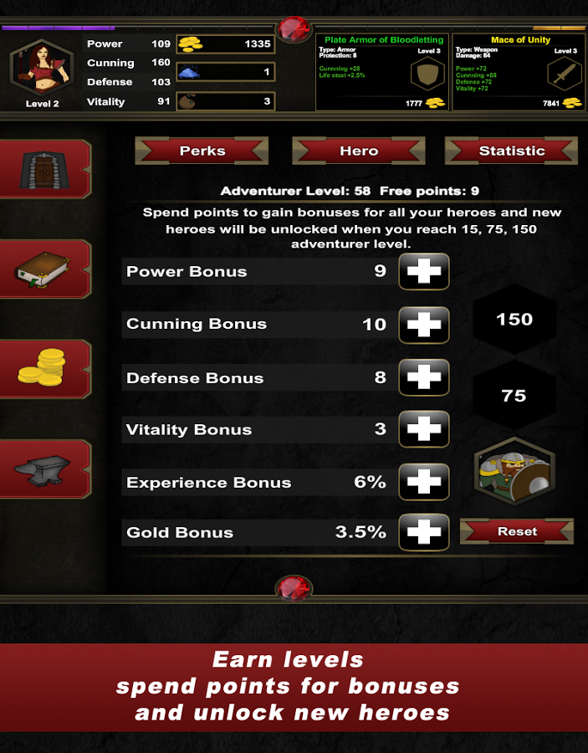Viewport: 588px width, 753px height.
Task: Select the dwarf hero portrait
Action: point(514,471)
